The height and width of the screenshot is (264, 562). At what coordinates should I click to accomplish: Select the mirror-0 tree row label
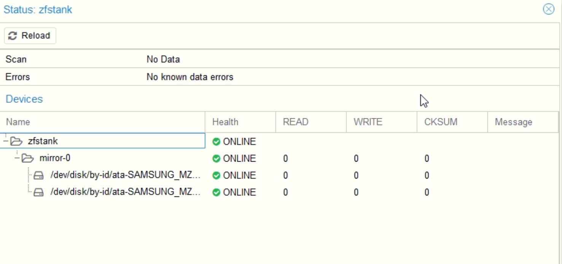[55, 158]
